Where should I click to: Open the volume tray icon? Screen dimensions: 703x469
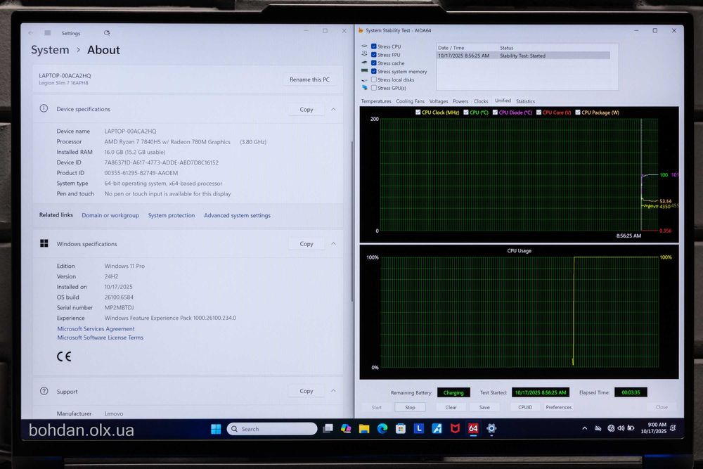click(621, 428)
